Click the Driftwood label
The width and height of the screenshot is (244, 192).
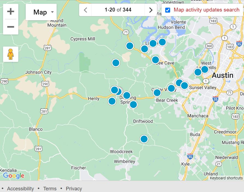point(143,121)
